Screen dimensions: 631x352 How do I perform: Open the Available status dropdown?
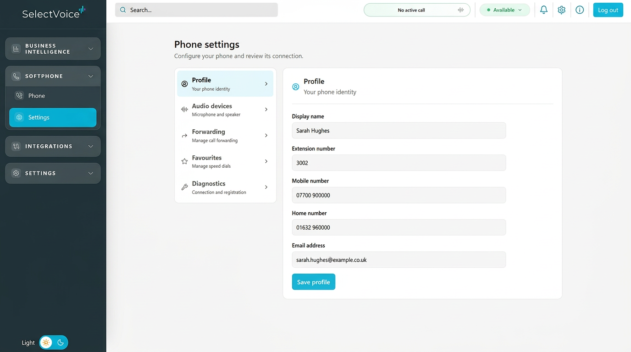(505, 10)
